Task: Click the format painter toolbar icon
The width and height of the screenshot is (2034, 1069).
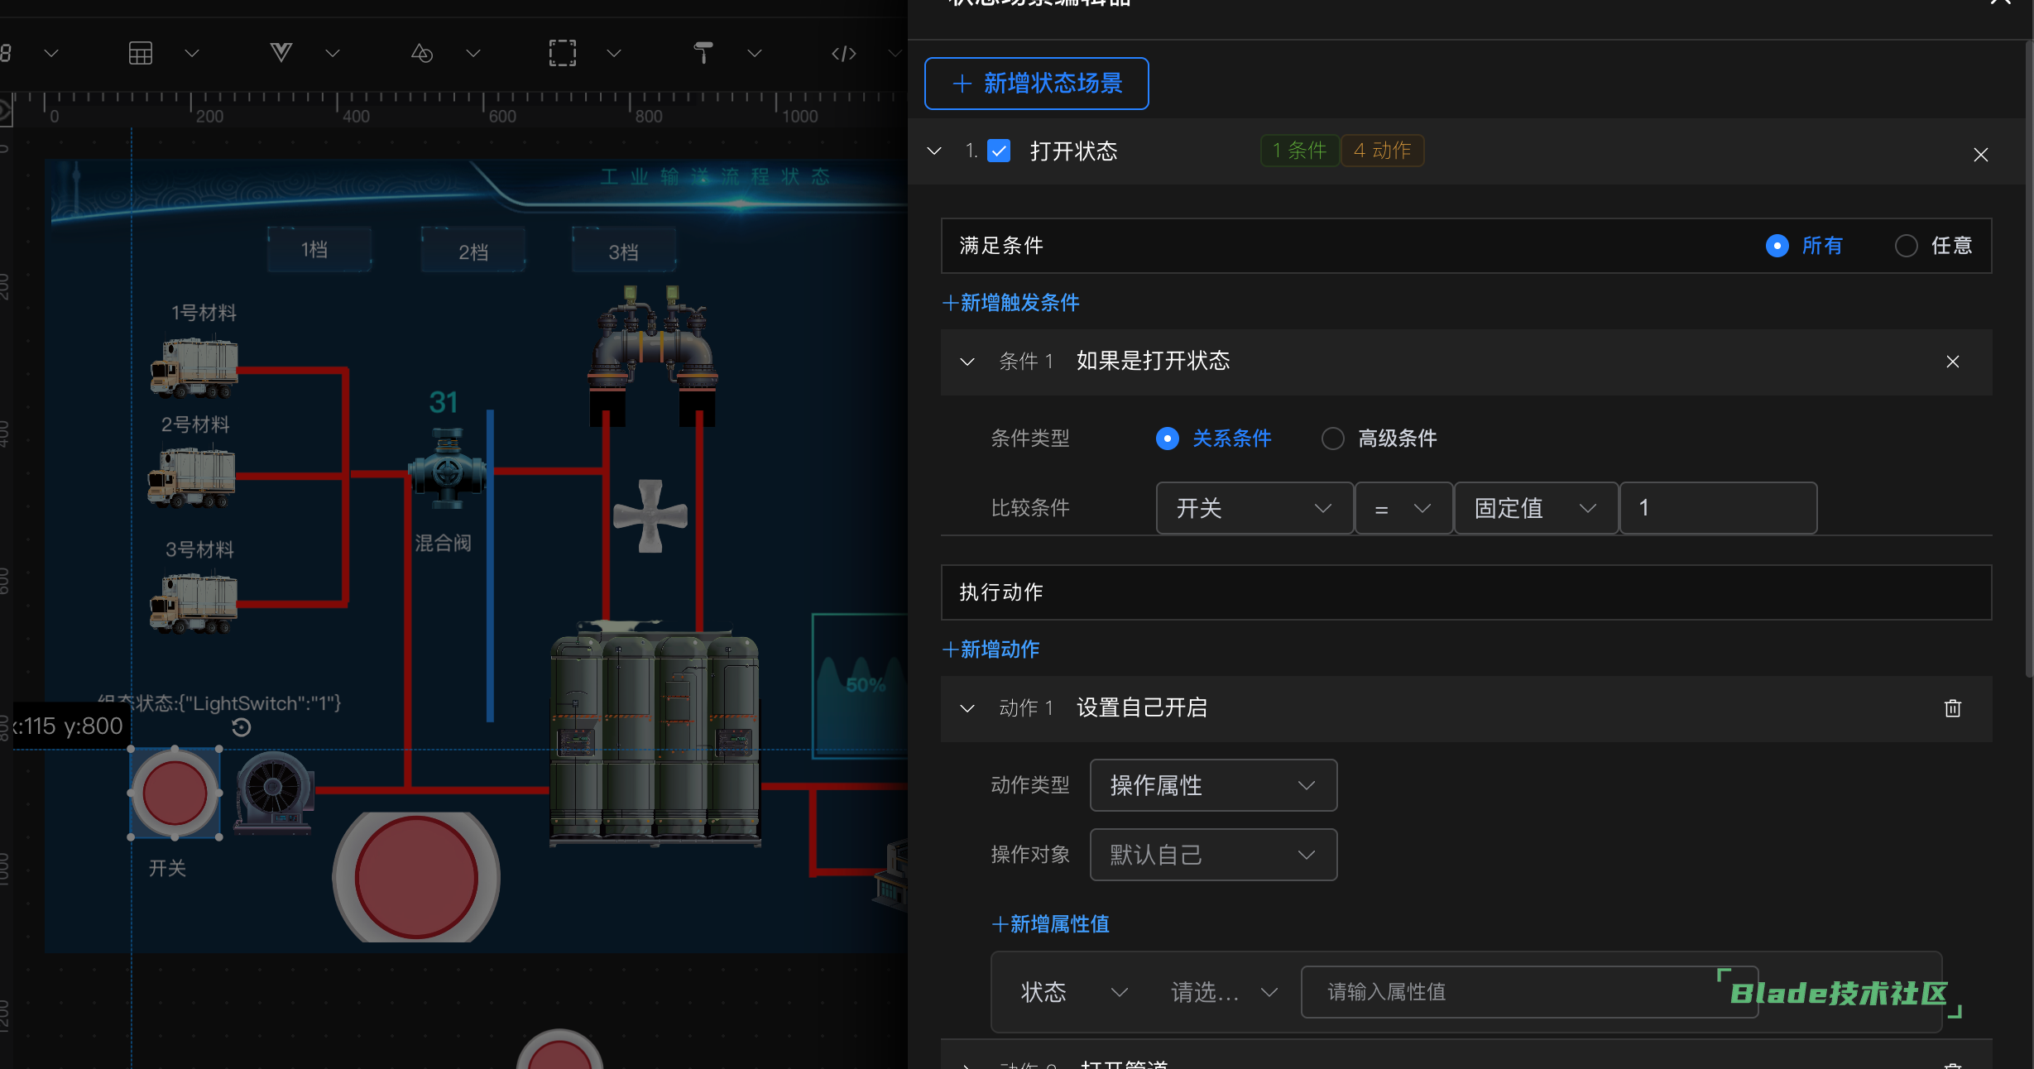Action: (703, 53)
